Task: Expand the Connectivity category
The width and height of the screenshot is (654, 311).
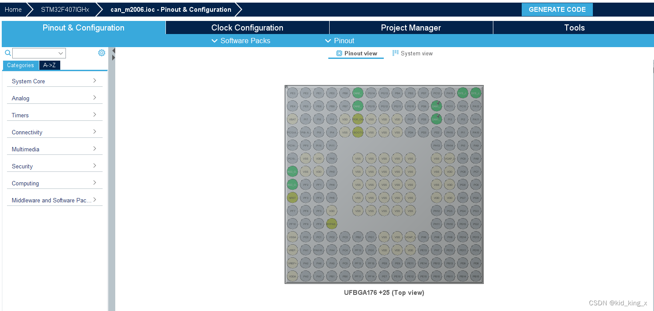Action: pyautogui.click(x=55, y=132)
